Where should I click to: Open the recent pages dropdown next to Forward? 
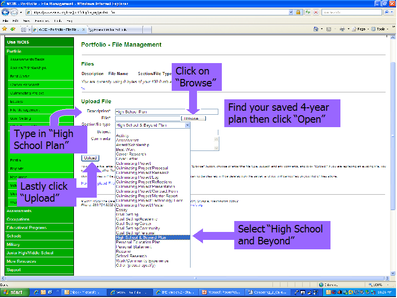[21, 12]
